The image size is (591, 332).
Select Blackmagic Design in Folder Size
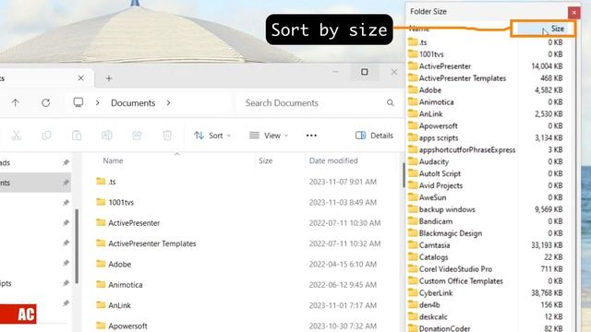[x=487, y=233]
